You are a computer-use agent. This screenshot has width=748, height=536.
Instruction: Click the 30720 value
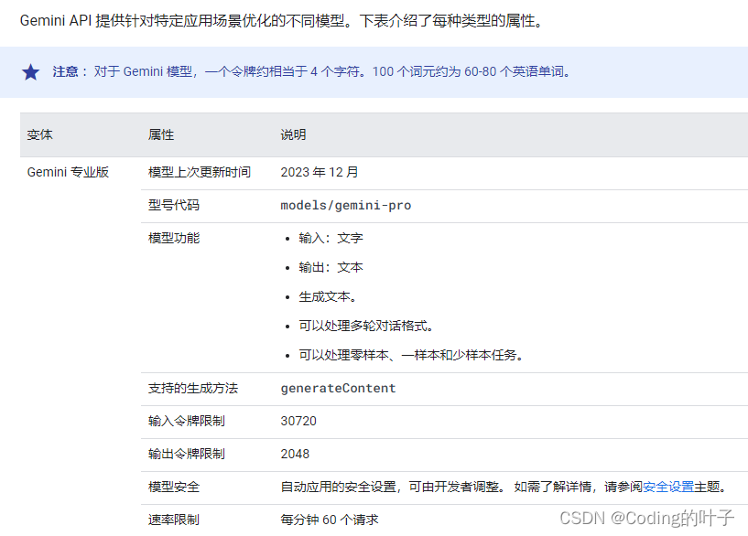click(298, 421)
